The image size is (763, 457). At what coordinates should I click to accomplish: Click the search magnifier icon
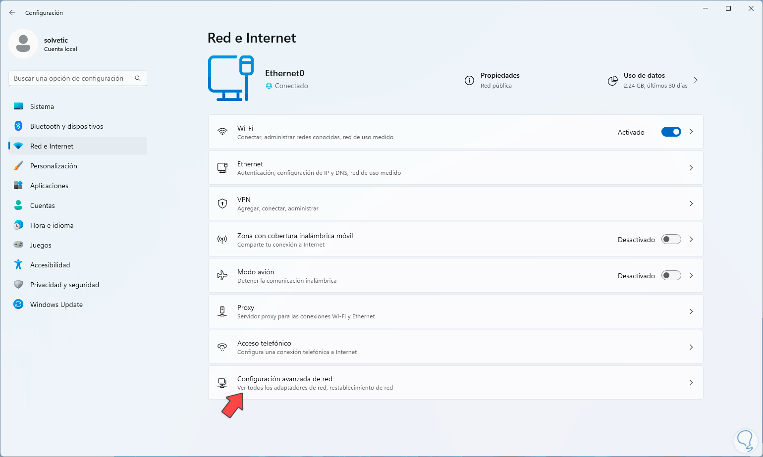(138, 78)
